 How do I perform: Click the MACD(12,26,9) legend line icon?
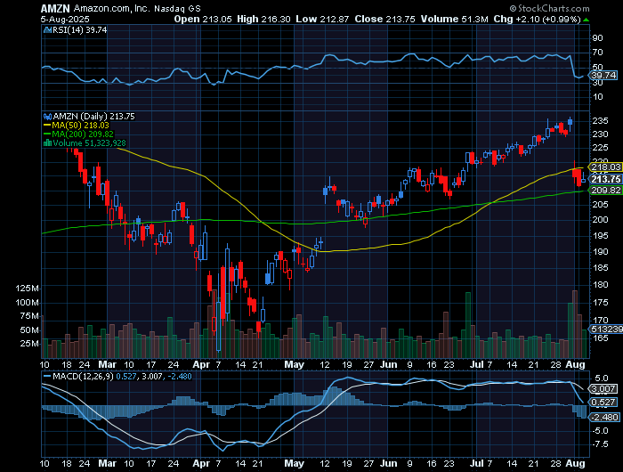tap(47, 376)
